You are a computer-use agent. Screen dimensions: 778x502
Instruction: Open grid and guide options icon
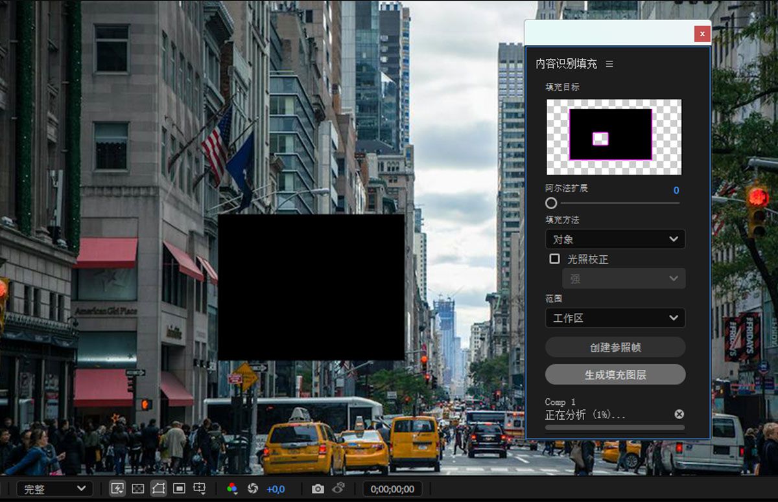[x=200, y=489]
